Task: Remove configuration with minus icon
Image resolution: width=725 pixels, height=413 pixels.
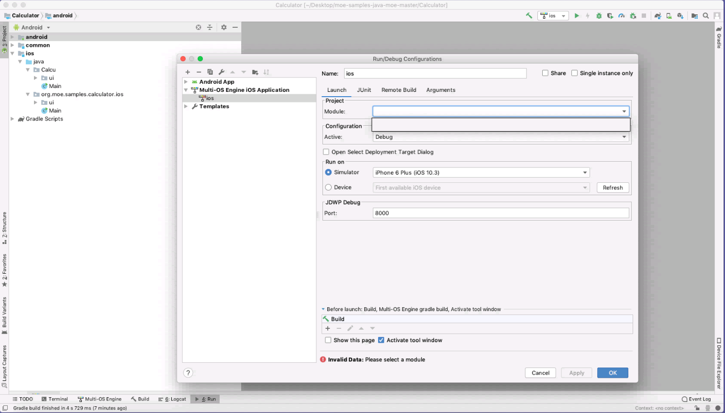Action: pyautogui.click(x=199, y=72)
